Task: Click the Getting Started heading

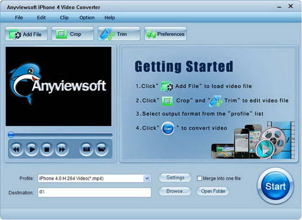Action: pos(184,67)
